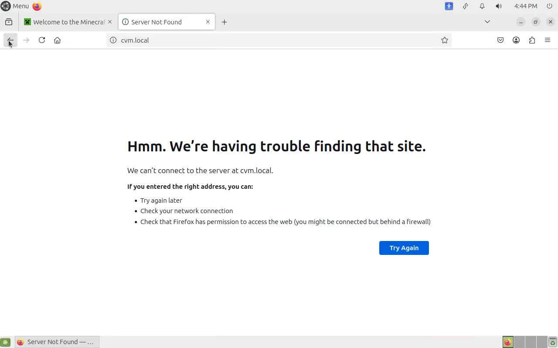Screen dimensions: 558x348
Task: Click the reload page icon
Action: pos(42,40)
